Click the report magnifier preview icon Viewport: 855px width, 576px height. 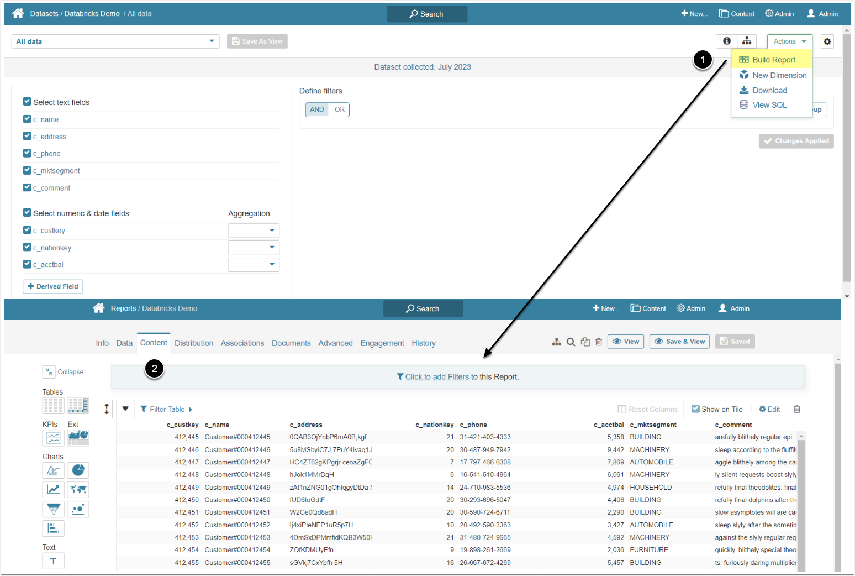tap(571, 342)
